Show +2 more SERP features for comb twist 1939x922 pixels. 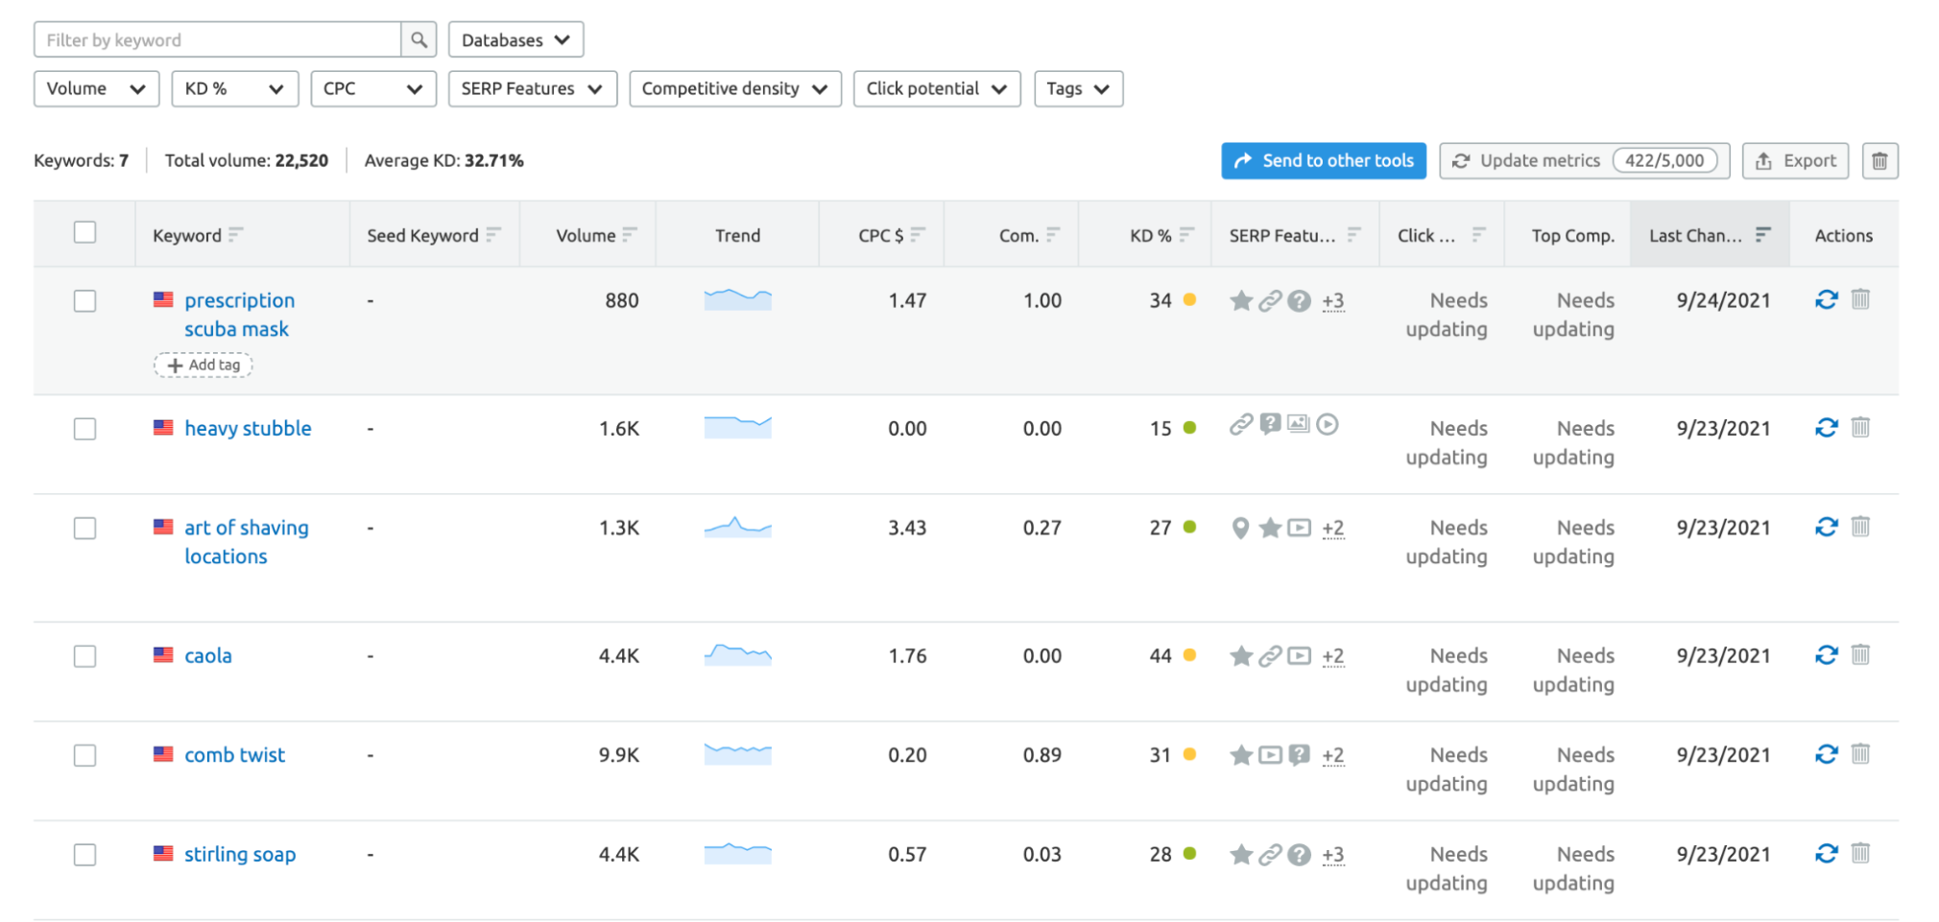coord(1333,756)
